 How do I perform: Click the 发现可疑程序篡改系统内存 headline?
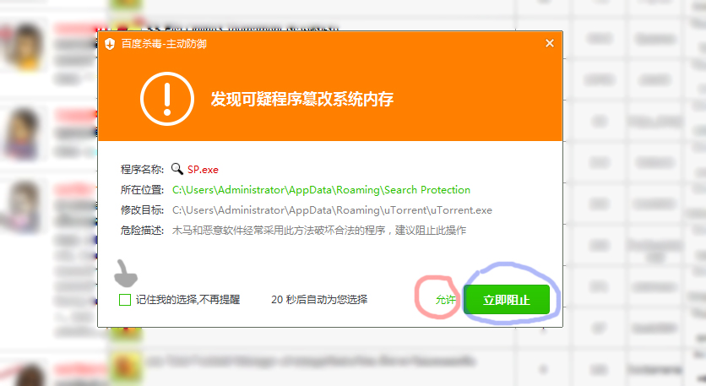(x=302, y=99)
